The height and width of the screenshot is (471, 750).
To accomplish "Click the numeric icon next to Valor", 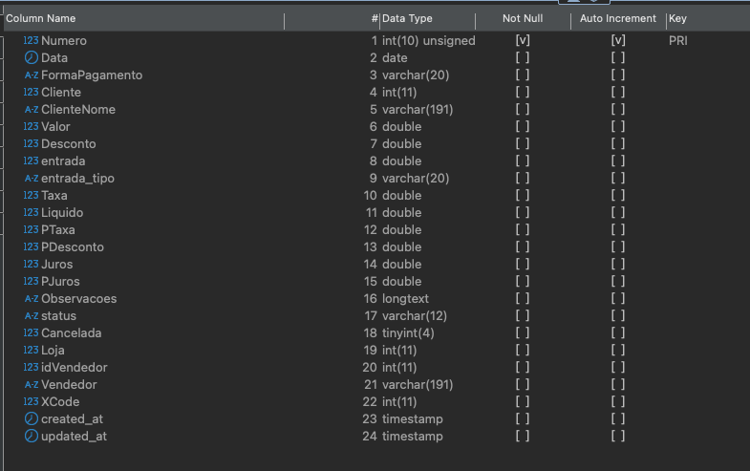I will pos(31,127).
